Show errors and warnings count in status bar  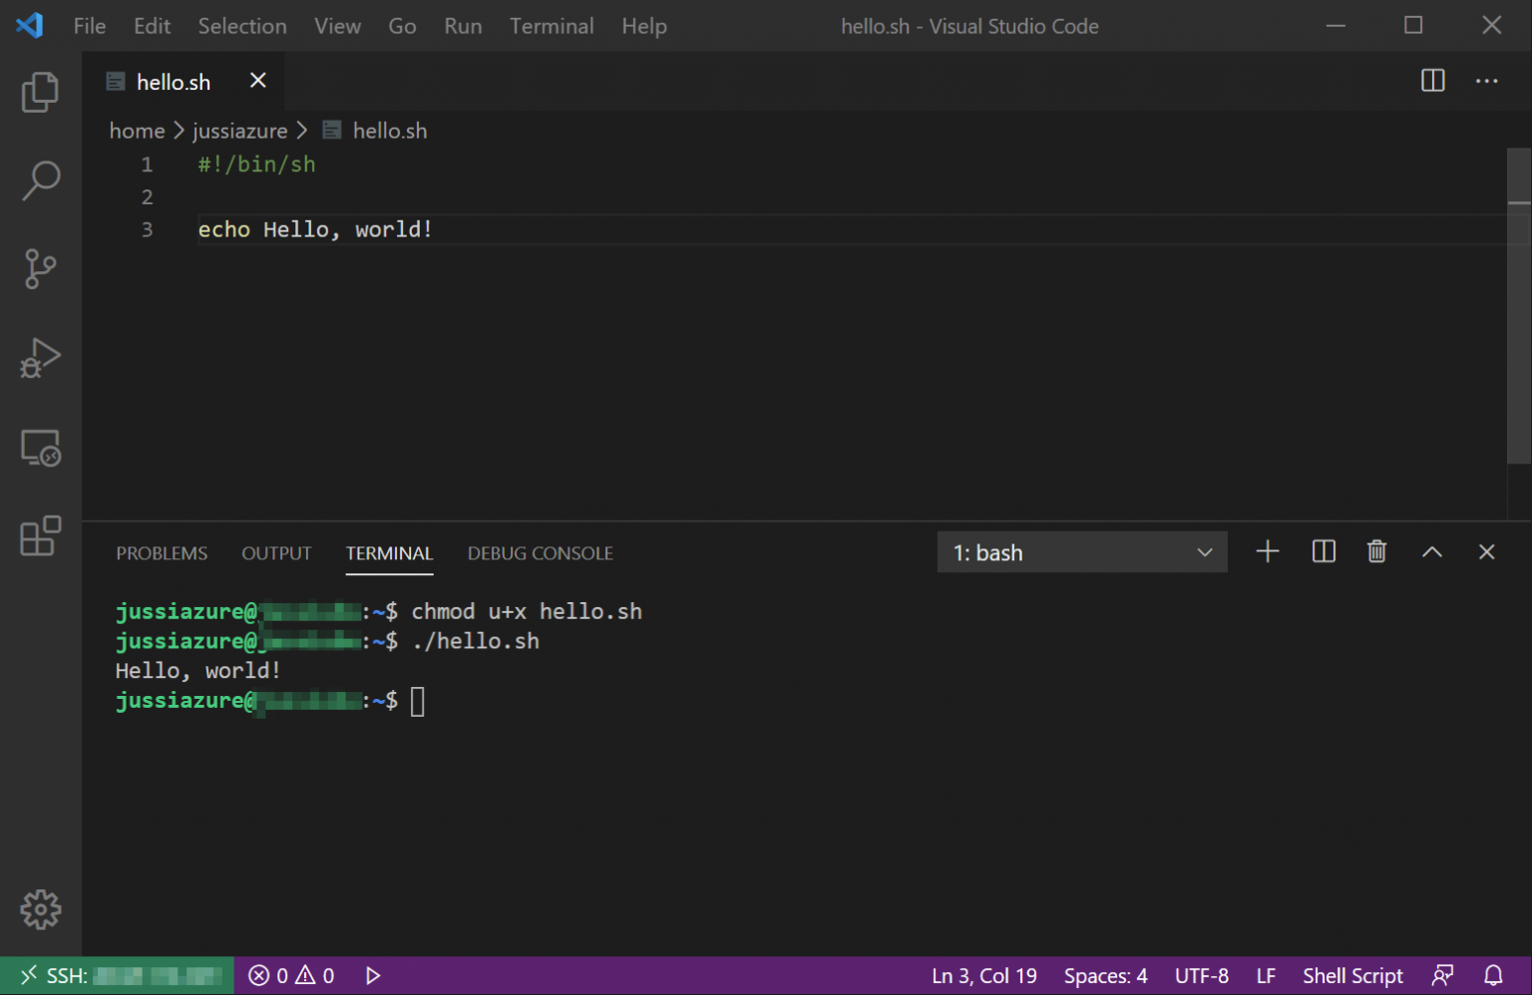291,975
